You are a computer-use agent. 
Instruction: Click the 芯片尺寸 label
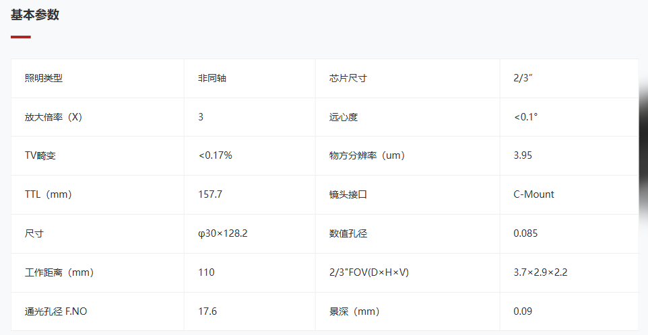click(x=348, y=78)
